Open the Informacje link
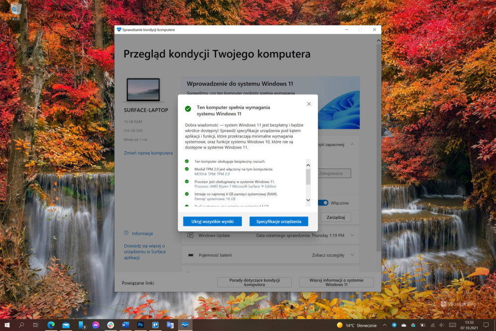 pos(142,234)
